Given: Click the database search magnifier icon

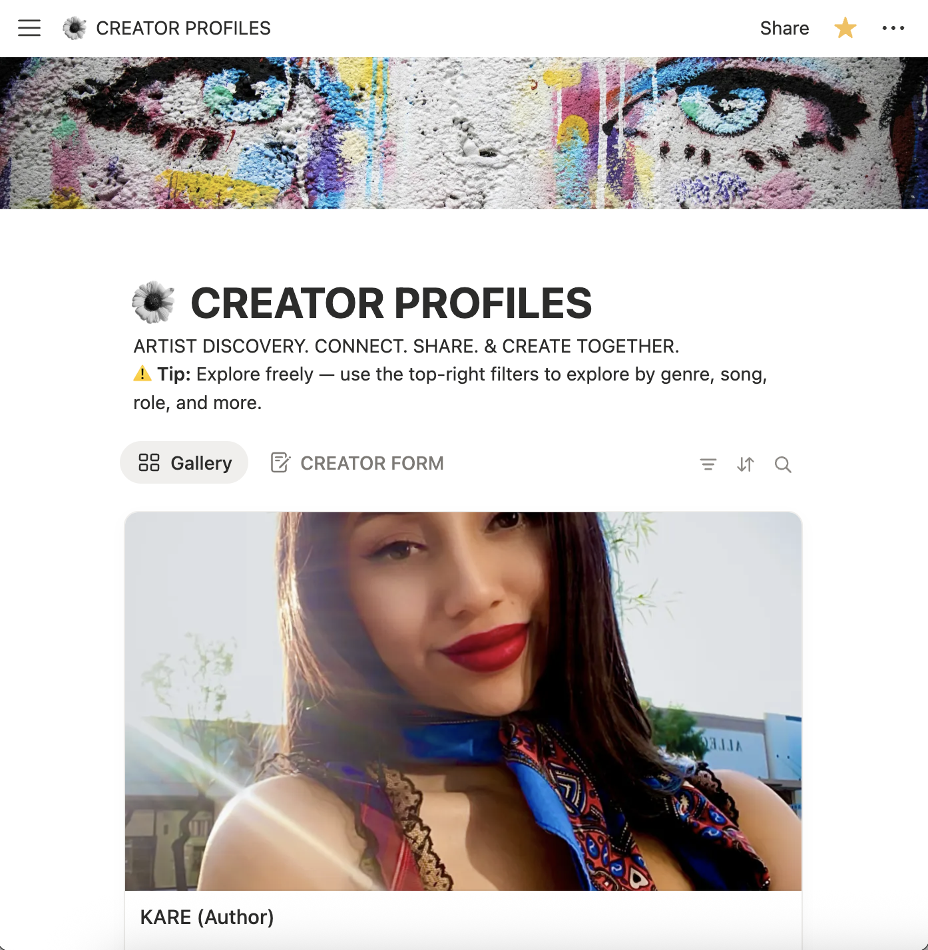Looking at the screenshot, I should [783, 464].
